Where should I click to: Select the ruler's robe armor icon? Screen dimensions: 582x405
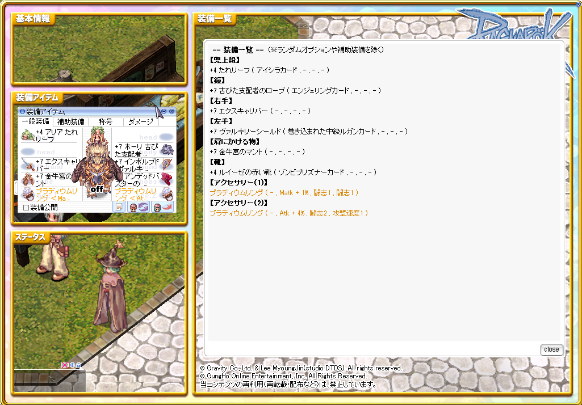pos(167,150)
